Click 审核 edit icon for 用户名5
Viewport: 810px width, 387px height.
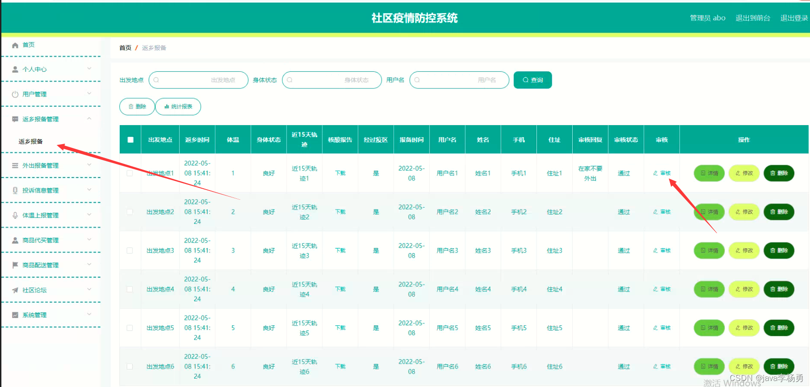(x=655, y=328)
